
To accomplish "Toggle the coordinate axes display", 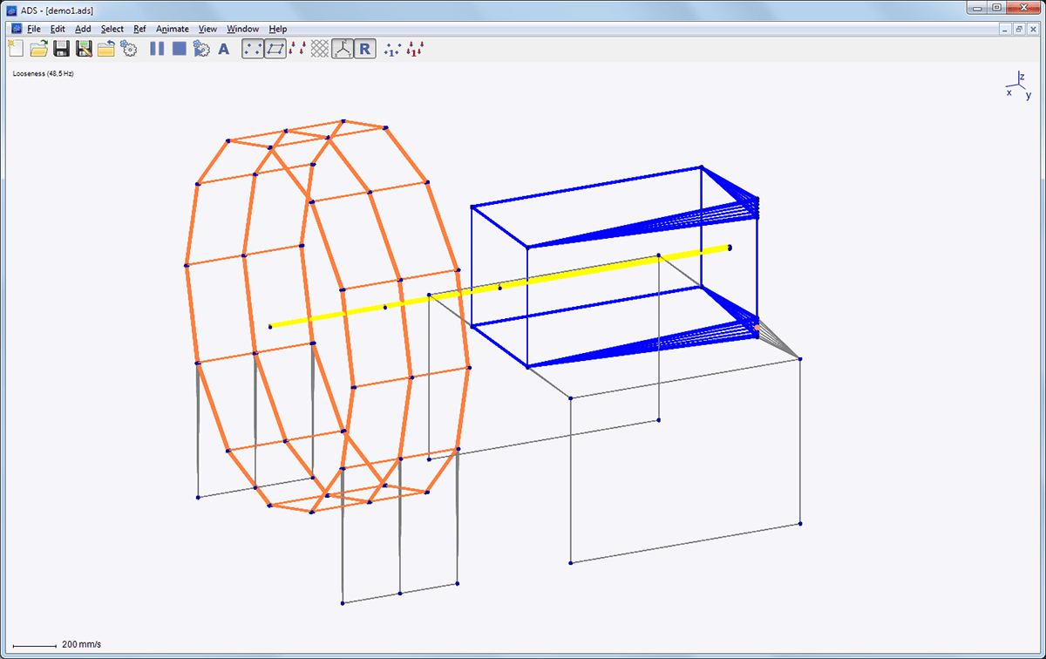I will pos(342,49).
